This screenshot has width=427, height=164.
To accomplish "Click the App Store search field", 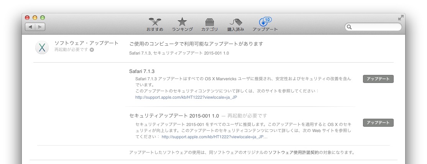I will point(373,27).
